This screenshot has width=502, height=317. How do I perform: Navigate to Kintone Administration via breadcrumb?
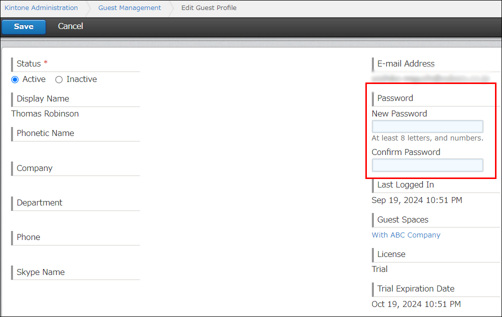(41, 7)
